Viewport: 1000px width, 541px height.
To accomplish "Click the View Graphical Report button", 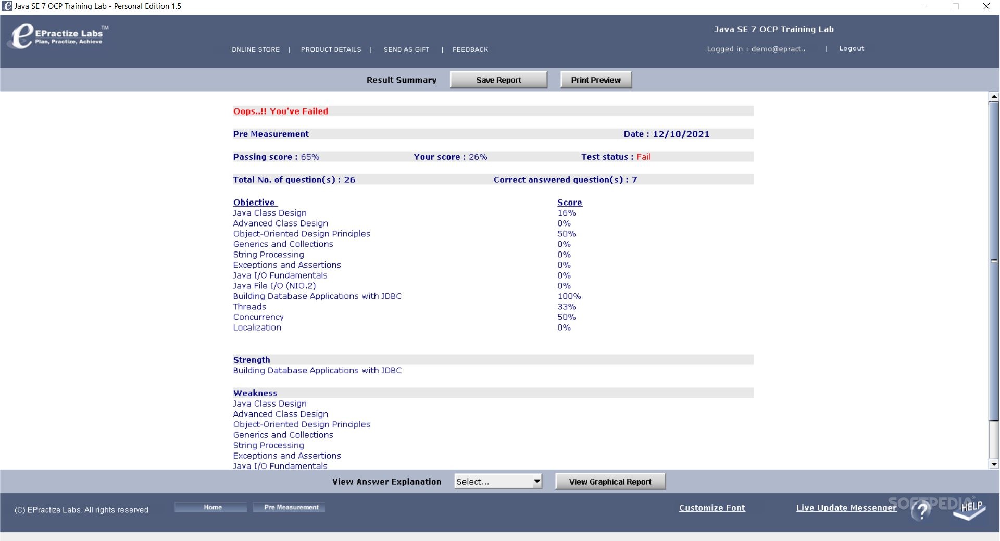I will click(610, 482).
